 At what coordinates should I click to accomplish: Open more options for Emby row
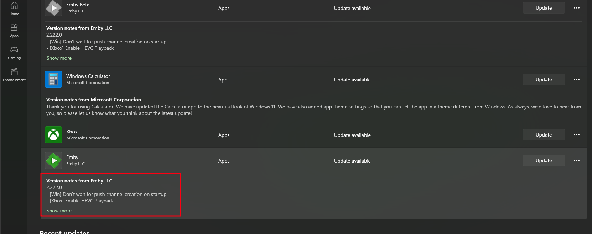[x=577, y=160]
